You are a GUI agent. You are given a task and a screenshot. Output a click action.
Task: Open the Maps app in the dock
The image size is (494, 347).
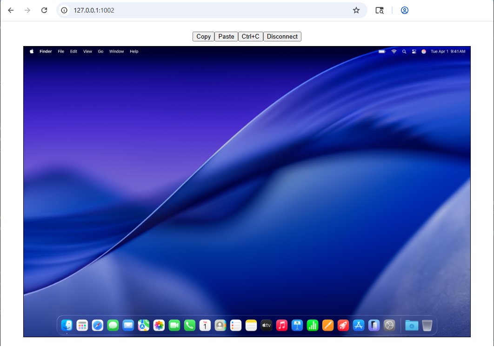tap(143, 325)
